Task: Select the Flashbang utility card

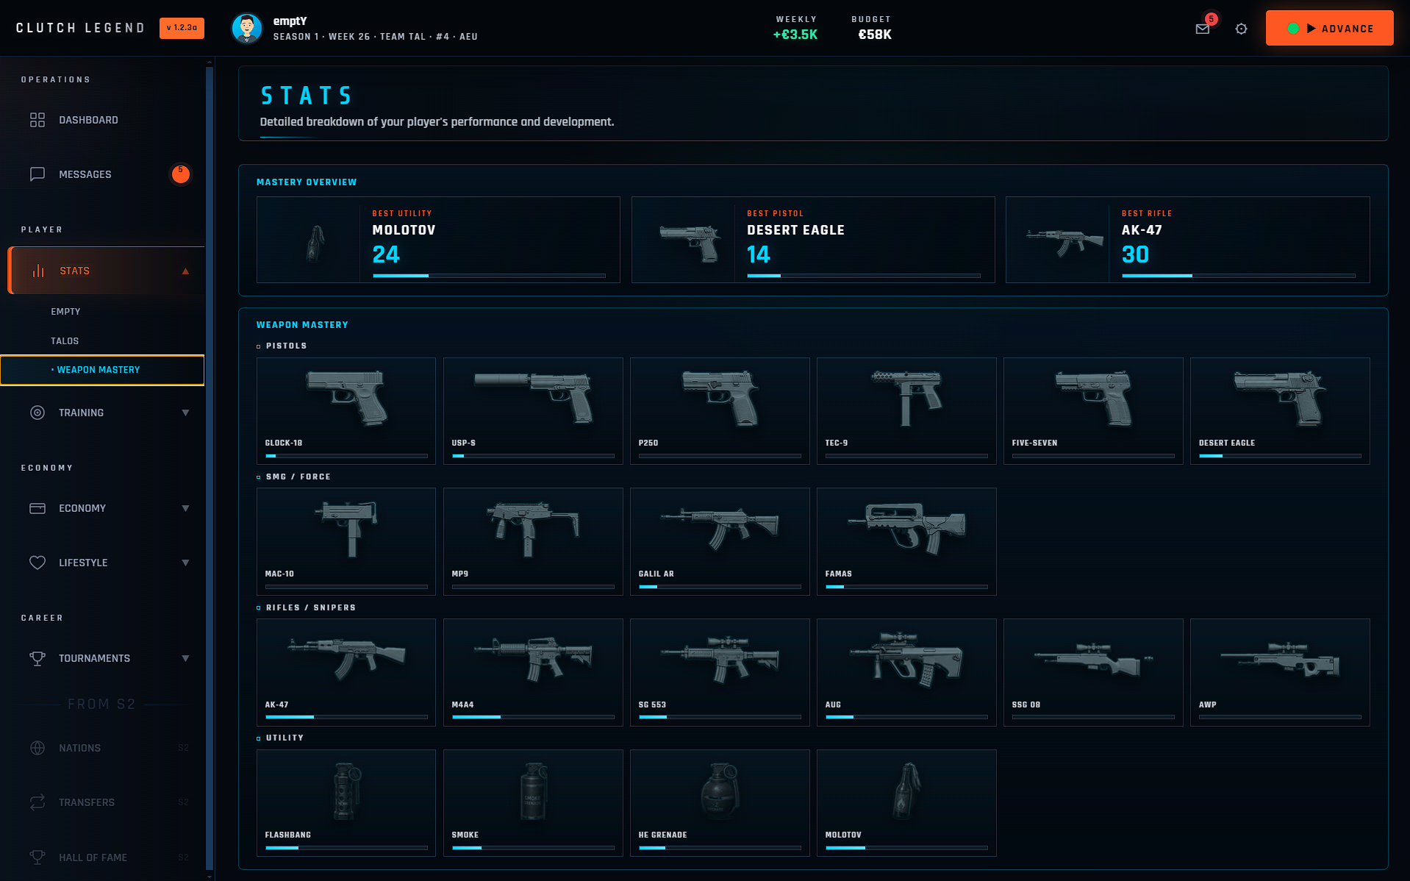Action: pyautogui.click(x=346, y=803)
